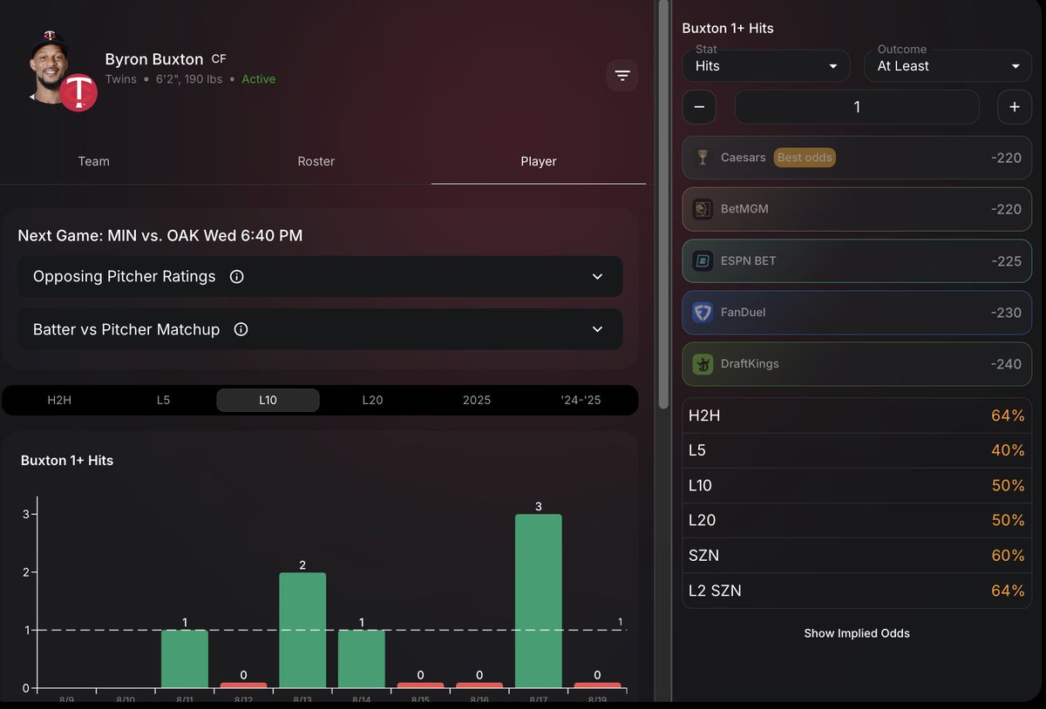The width and height of the screenshot is (1046, 709).
Task: Click the Twins team logo badge
Action: 79,92
